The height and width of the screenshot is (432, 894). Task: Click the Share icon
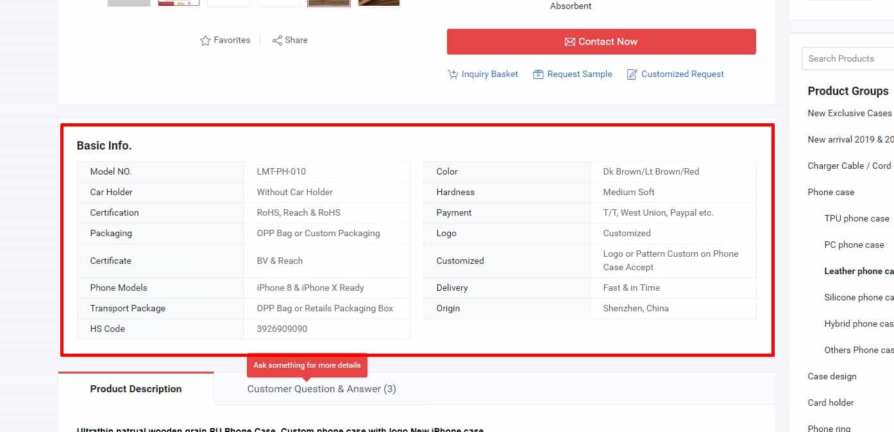click(277, 40)
